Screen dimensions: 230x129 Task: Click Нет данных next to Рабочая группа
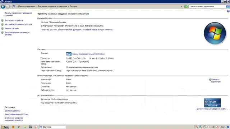pos(71,90)
